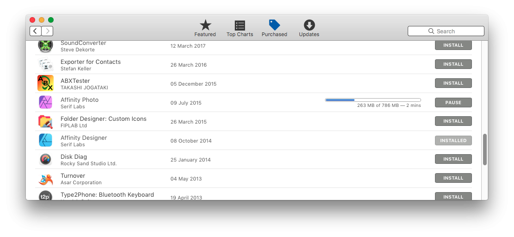This screenshot has height=237, width=514.
Task: Click Serif Labs under Affinity Designer
Action: click(x=73, y=145)
